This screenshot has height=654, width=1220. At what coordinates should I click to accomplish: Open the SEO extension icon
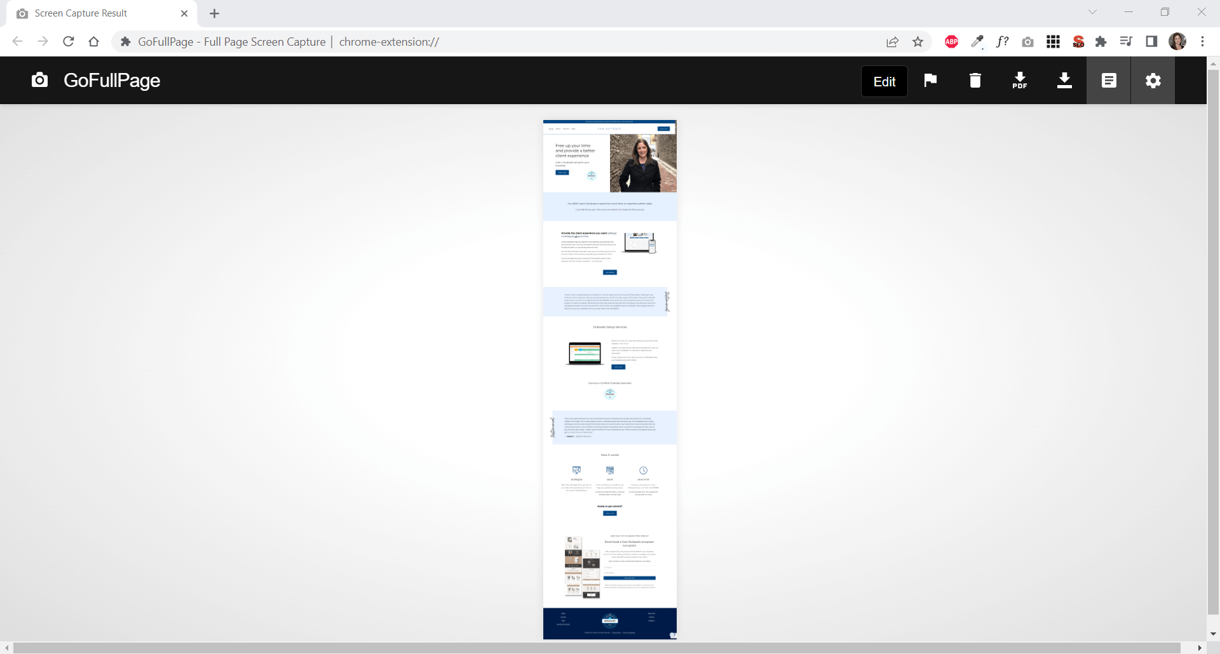[1078, 41]
